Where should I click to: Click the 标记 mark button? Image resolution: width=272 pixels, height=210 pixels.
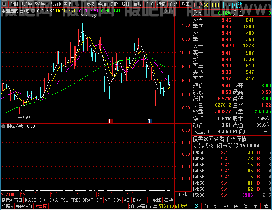click(x=161, y=4)
